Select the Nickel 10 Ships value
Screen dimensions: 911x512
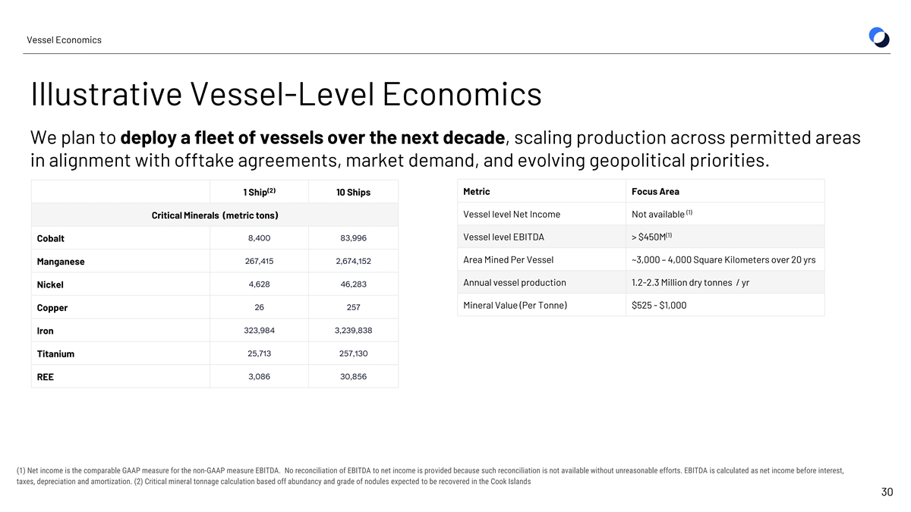tap(353, 284)
